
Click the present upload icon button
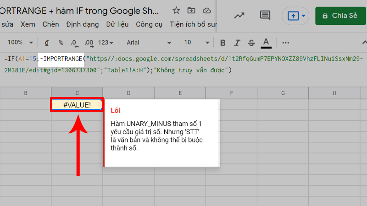click(293, 16)
